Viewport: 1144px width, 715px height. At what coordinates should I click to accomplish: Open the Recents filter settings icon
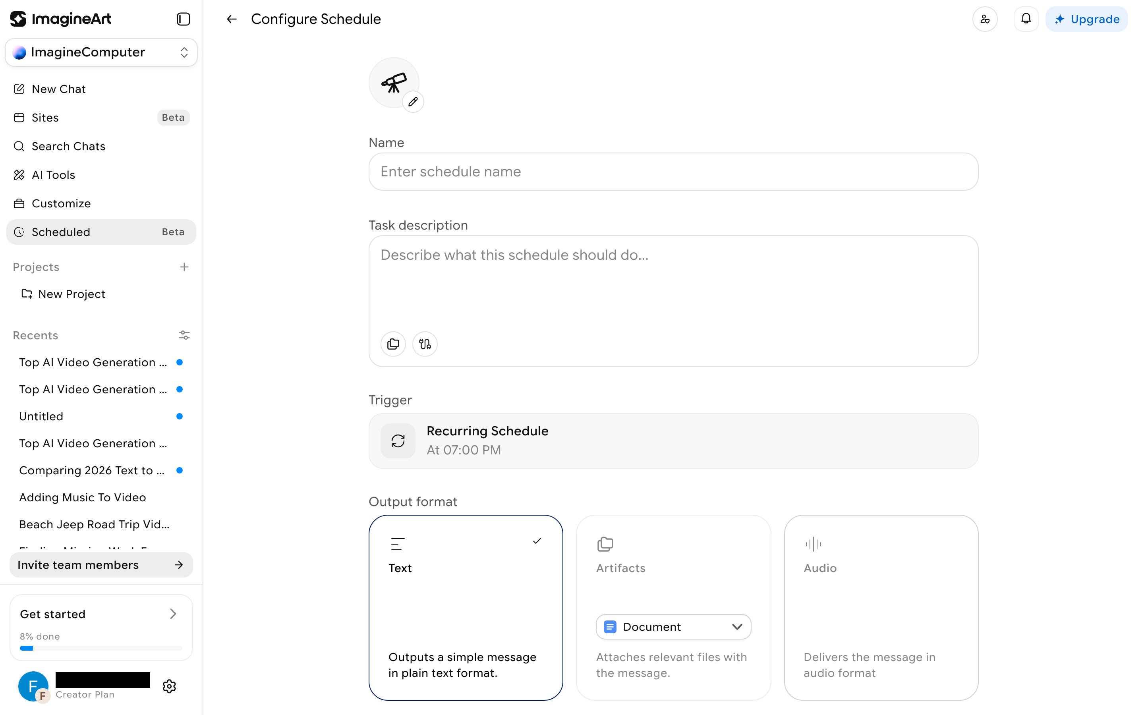tap(184, 335)
